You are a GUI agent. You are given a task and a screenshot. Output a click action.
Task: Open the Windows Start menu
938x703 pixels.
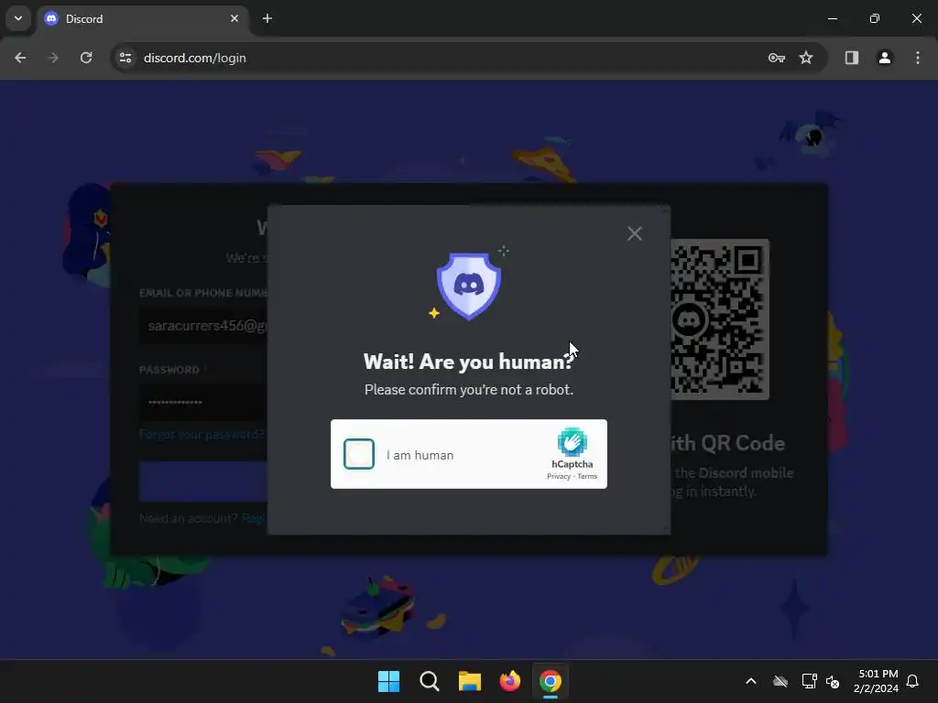click(388, 681)
